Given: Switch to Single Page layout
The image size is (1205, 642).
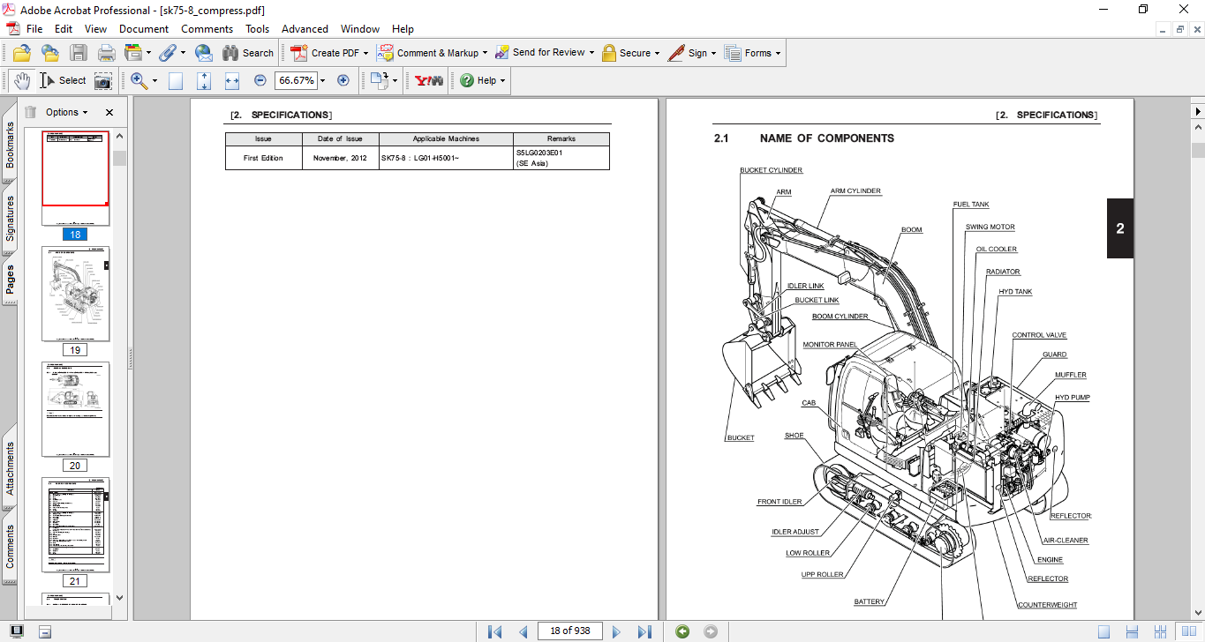Looking at the screenshot, I should point(1103,631).
